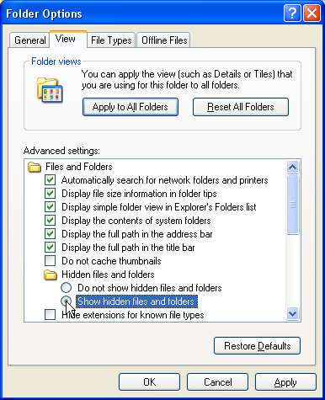Click the Restore Defaults button
325x400 pixels.
(x=257, y=346)
